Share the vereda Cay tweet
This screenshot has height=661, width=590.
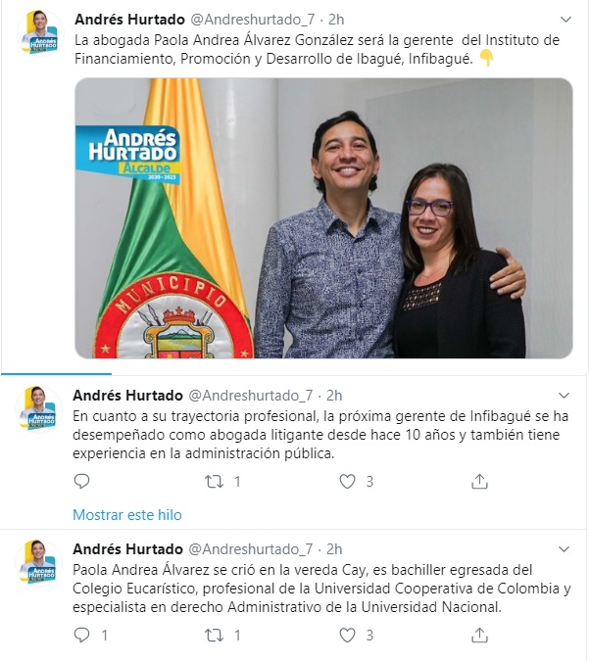click(x=479, y=636)
